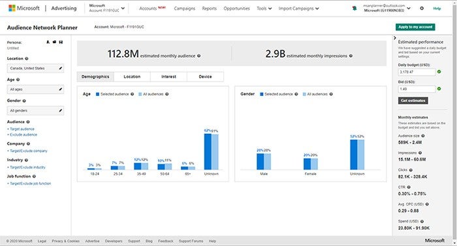Click the Bid (USD) input field

(x=417, y=89)
